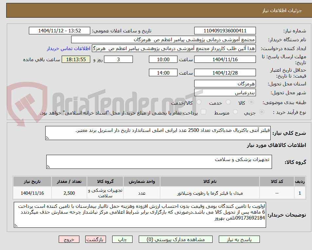Click resize handle of شرح کلی نیاز box
312x250 pixels.
coord(47,138)
